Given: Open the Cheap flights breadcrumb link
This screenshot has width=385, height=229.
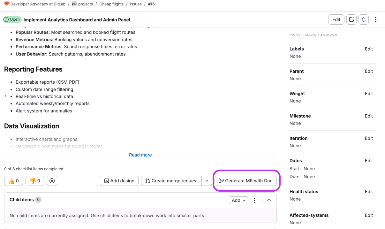Looking at the screenshot, I should [x=111, y=4].
